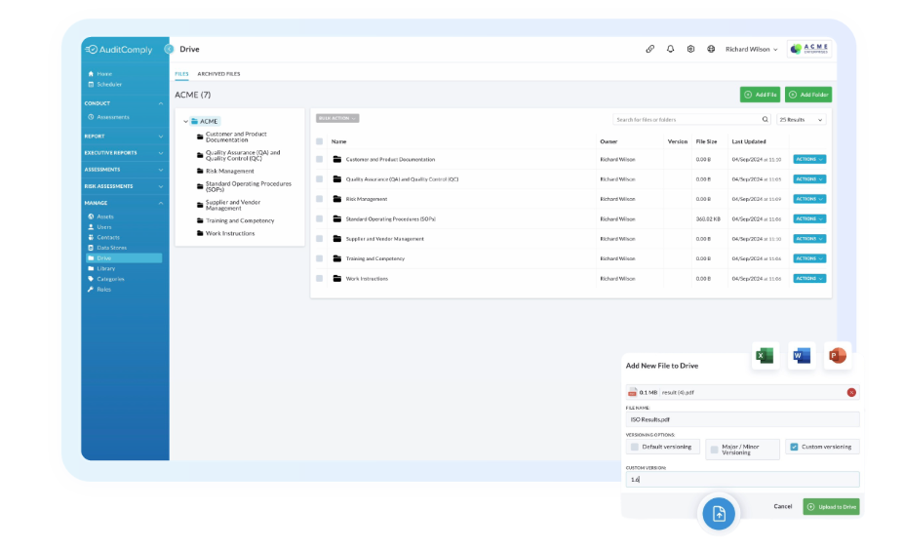
Task: Open the notifications bell
Action: click(x=671, y=49)
